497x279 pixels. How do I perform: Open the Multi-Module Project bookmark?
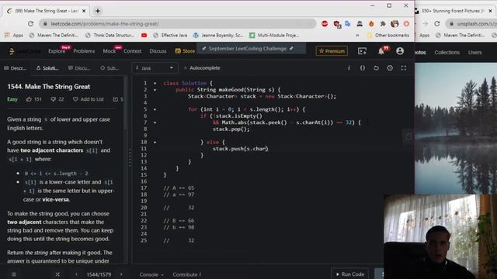point(274,36)
